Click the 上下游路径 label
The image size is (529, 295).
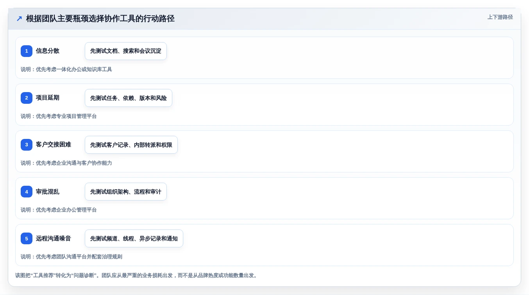click(500, 17)
